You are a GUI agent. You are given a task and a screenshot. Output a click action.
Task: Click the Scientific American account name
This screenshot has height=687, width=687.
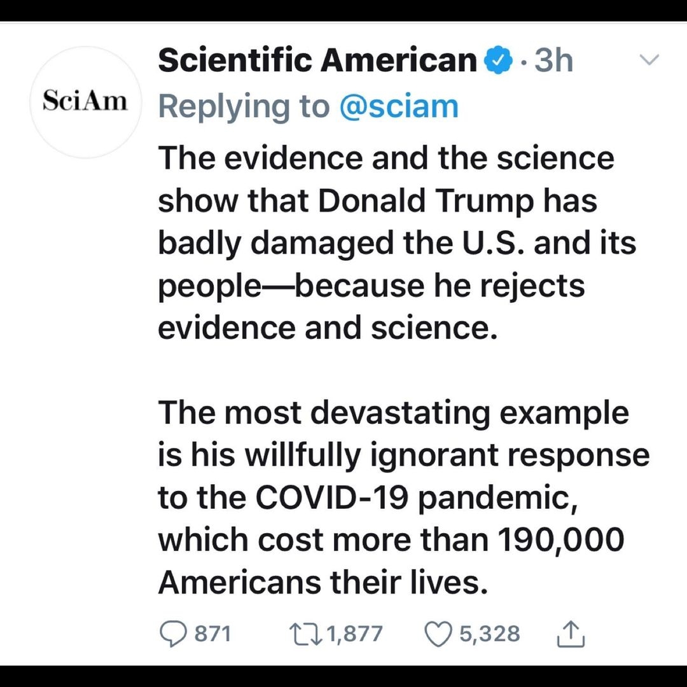tap(317, 61)
